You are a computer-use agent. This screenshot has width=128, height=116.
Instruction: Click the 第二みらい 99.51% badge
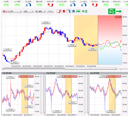[x=70, y=77]
